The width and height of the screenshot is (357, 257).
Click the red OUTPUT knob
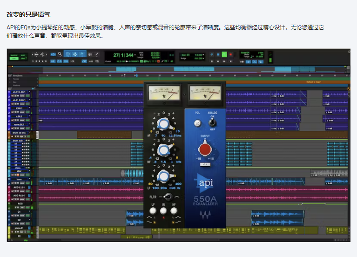coord(205,149)
